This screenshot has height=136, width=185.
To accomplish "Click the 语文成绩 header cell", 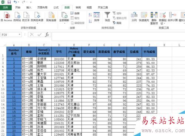I will (x=89, y=52).
